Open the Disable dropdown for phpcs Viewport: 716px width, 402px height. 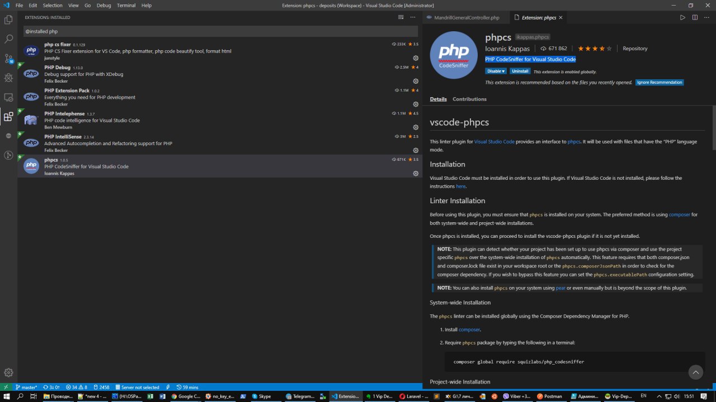[x=496, y=71]
